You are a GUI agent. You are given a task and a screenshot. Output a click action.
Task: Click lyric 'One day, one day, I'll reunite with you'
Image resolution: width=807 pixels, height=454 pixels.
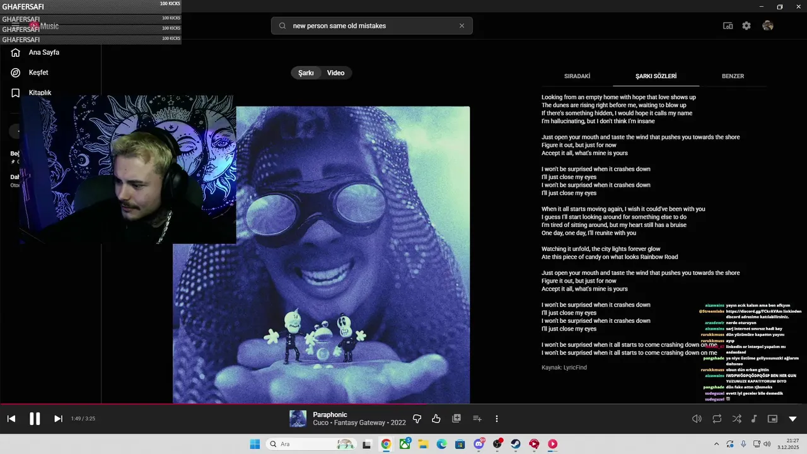(x=589, y=233)
